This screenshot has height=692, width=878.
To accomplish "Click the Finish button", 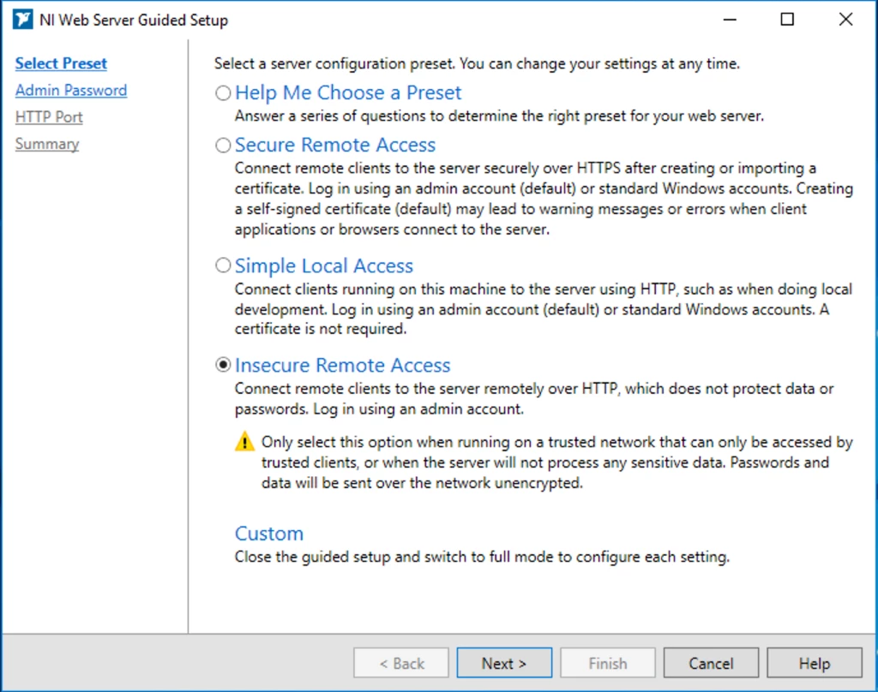I will tap(608, 663).
